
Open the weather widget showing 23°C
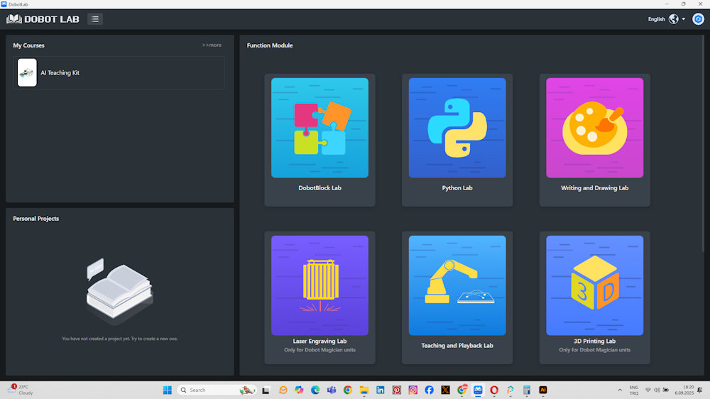21,390
